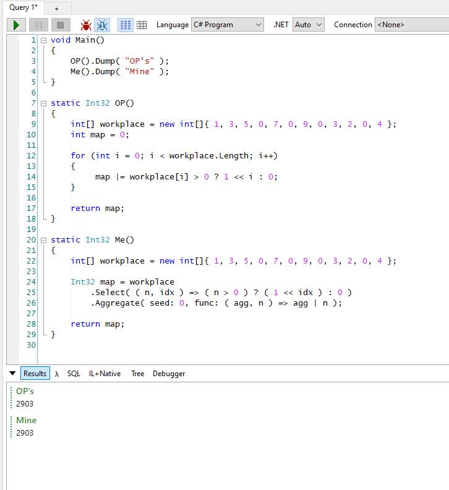Switch results to data grids icon
The width and height of the screenshot is (449, 490).
142,25
